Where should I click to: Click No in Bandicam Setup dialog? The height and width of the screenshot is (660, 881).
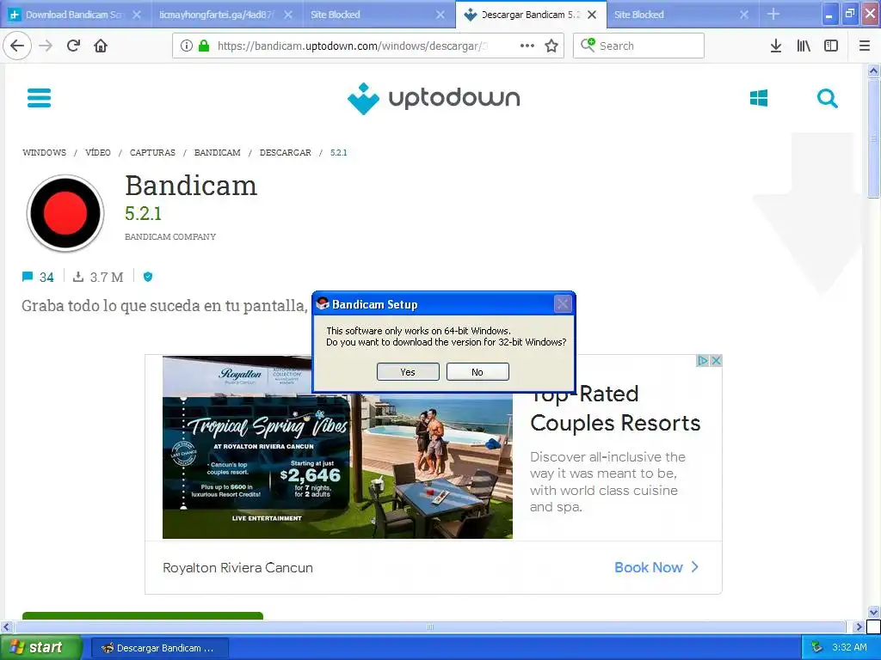click(x=477, y=371)
